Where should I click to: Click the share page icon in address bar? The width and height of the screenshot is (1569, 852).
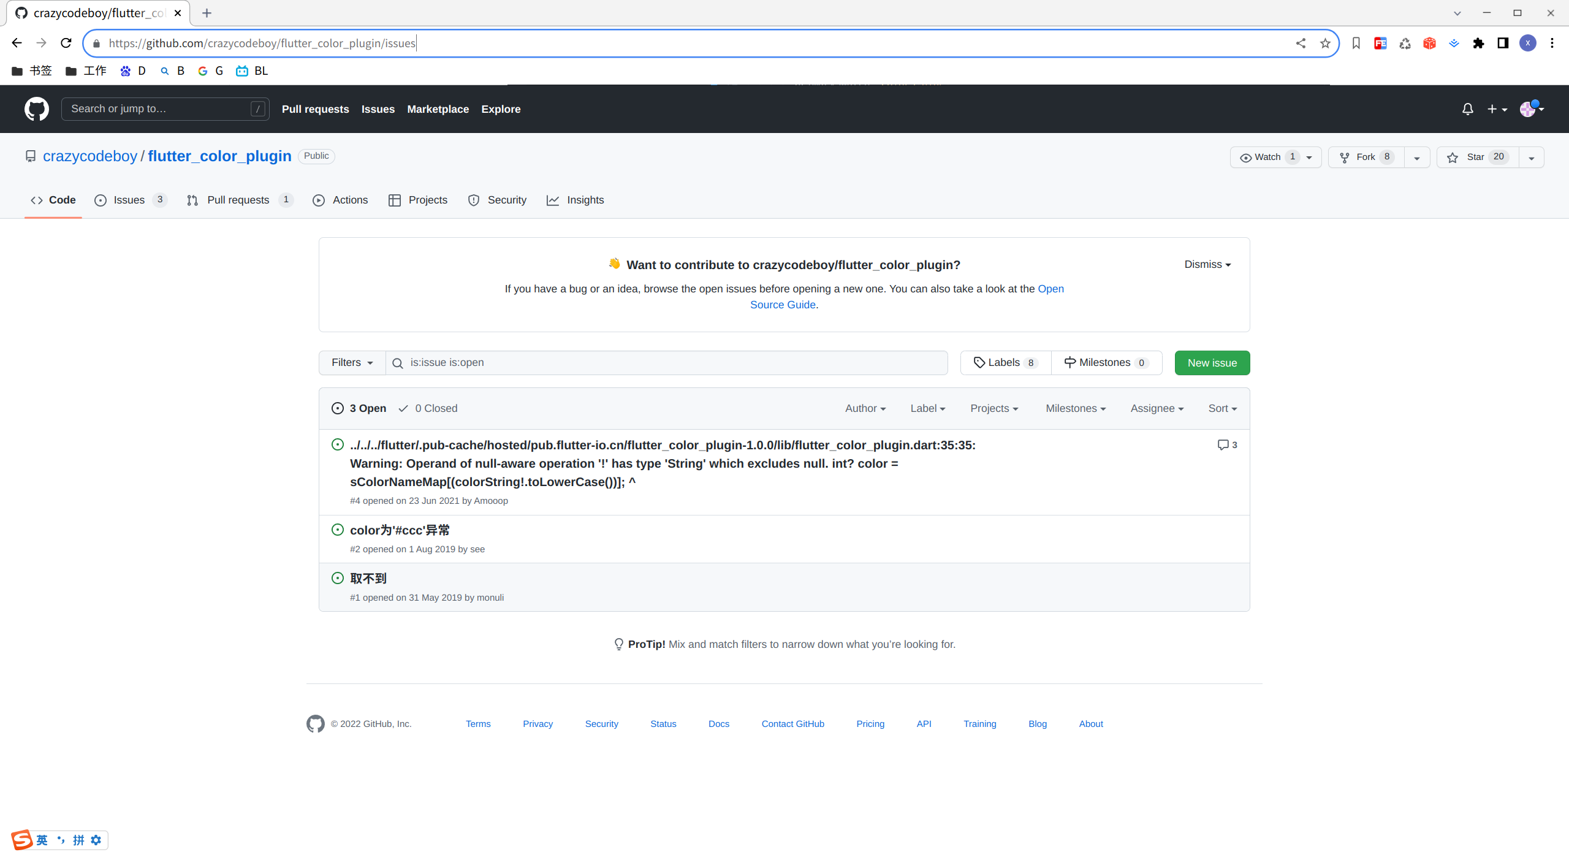pyautogui.click(x=1301, y=43)
